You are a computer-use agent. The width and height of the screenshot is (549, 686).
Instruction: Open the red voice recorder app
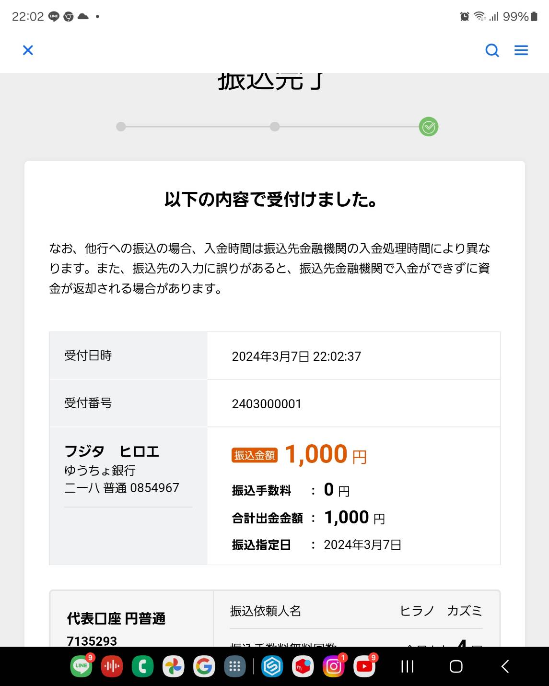(112, 666)
